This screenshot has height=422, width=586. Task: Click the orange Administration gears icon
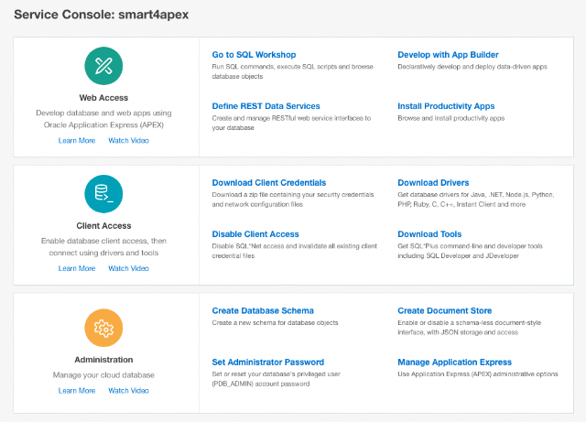(103, 328)
